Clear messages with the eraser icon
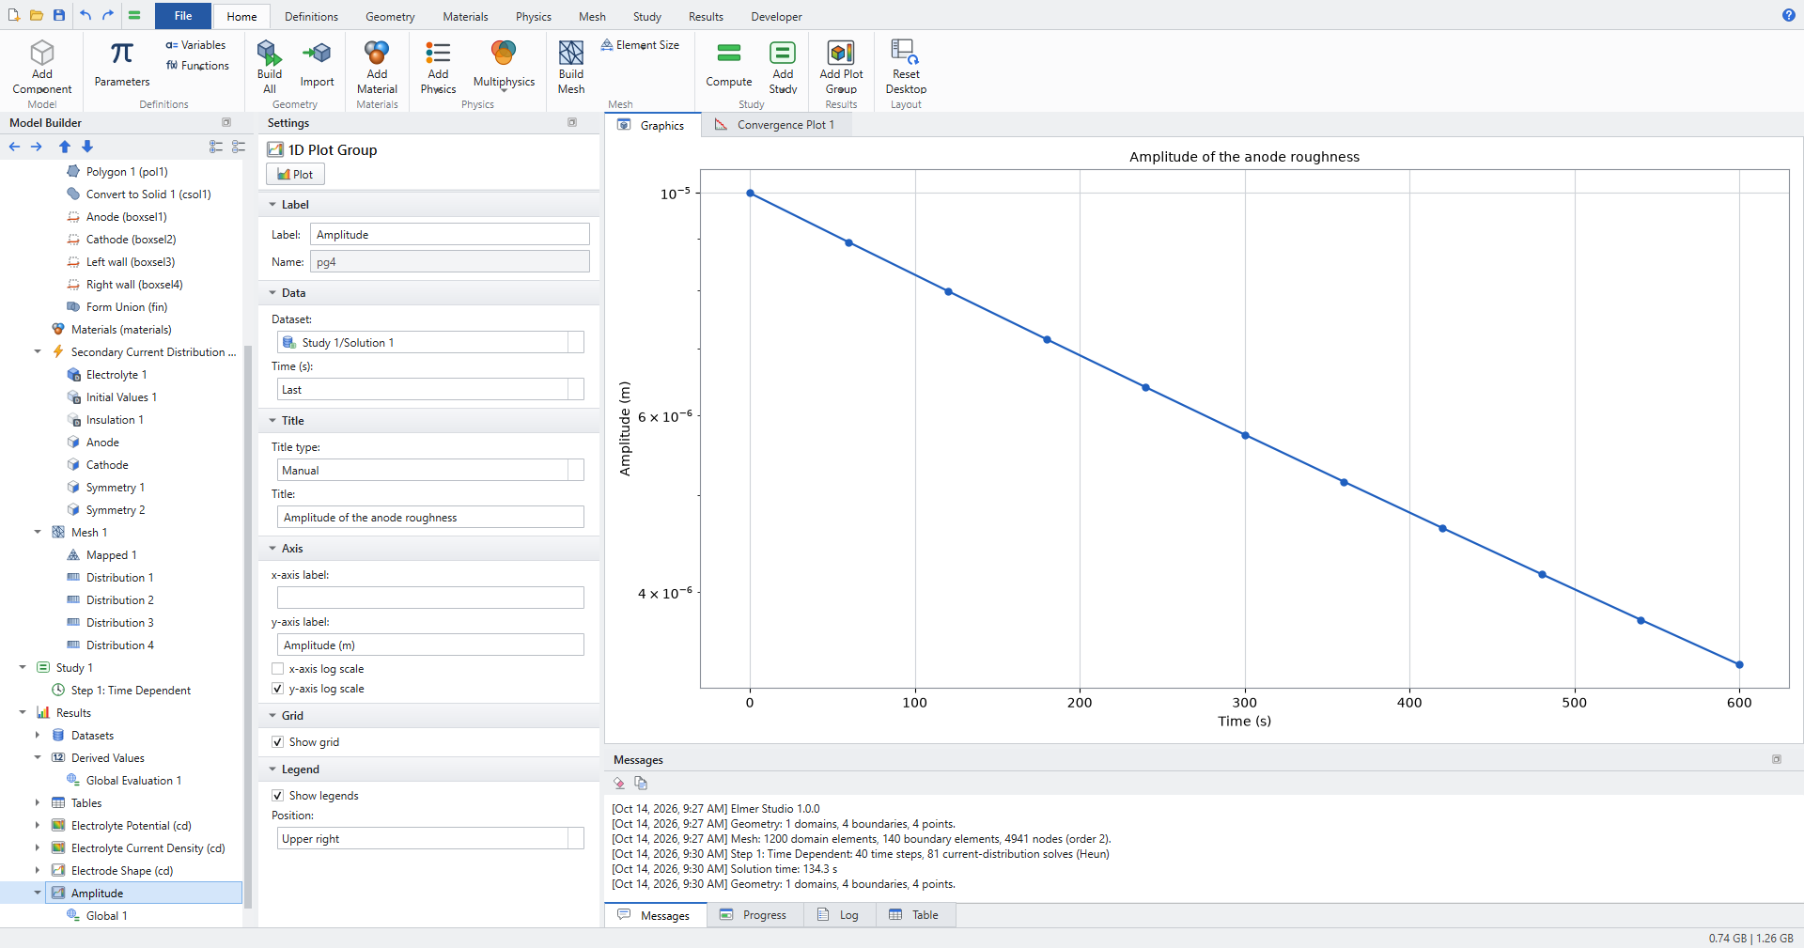This screenshot has width=1804, height=948. [619, 783]
